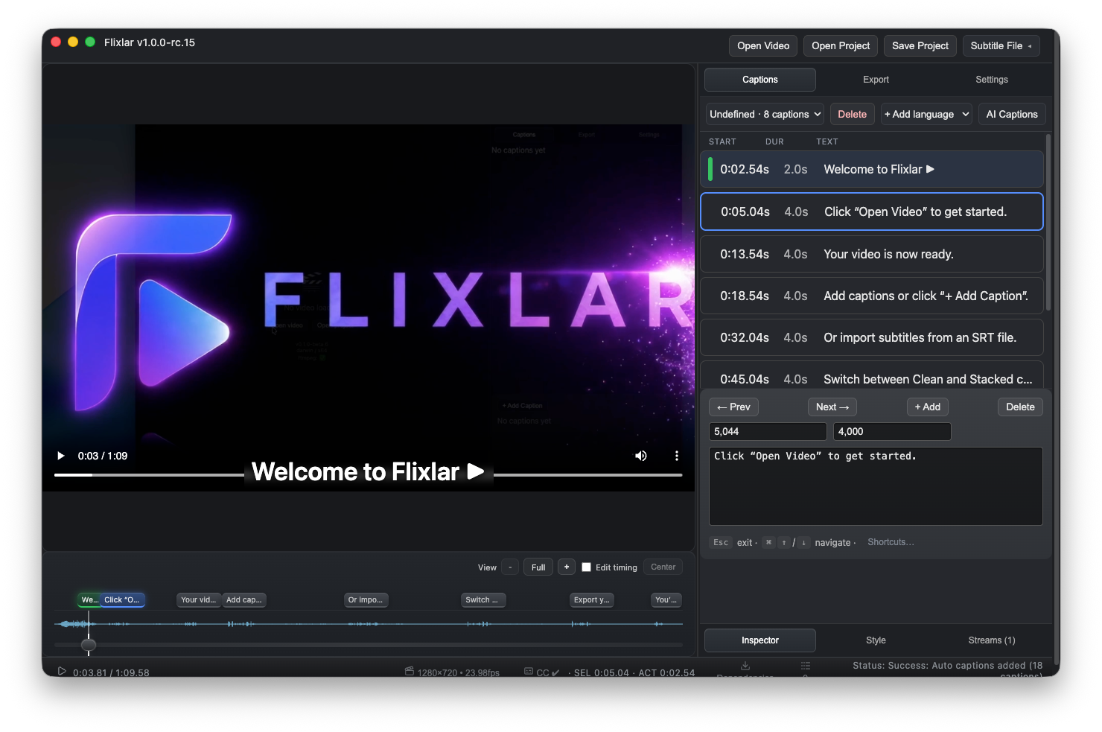Viewport: 1102px width, 732px height.
Task: Expand the 'Undefined · 8 captions' language selector
Action: (765, 114)
